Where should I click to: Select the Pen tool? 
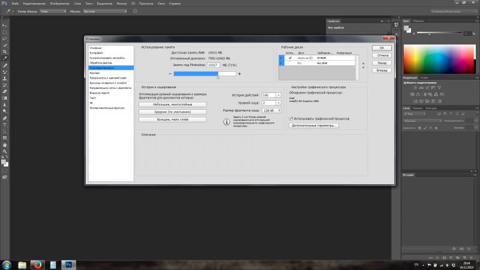pos(5,118)
